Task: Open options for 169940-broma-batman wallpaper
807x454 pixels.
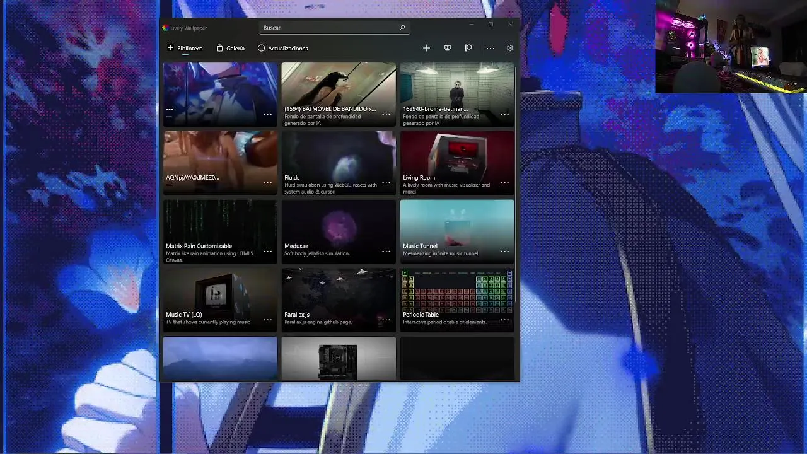Action: coord(505,114)
